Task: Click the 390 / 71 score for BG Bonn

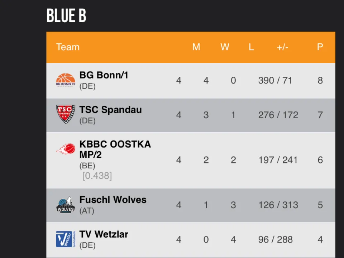Action: (275, 80)
